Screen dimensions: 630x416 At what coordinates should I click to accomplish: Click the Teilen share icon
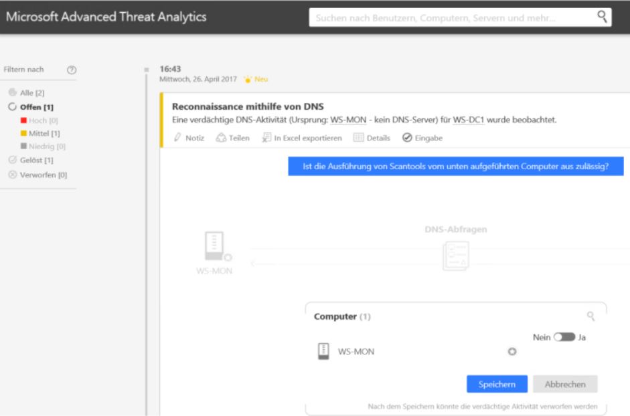click(221, 138)
